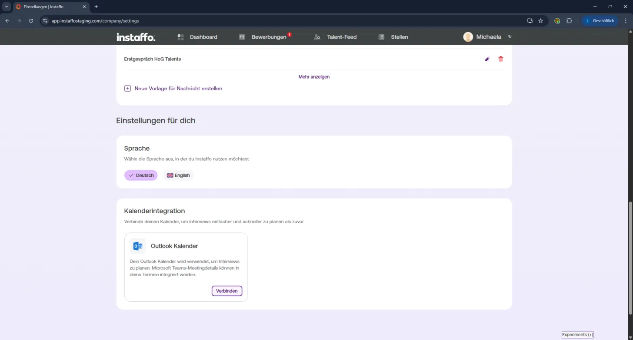Open the cookie extension icon
The width and height of the screenshot is (633, 340).
point(557,20)
